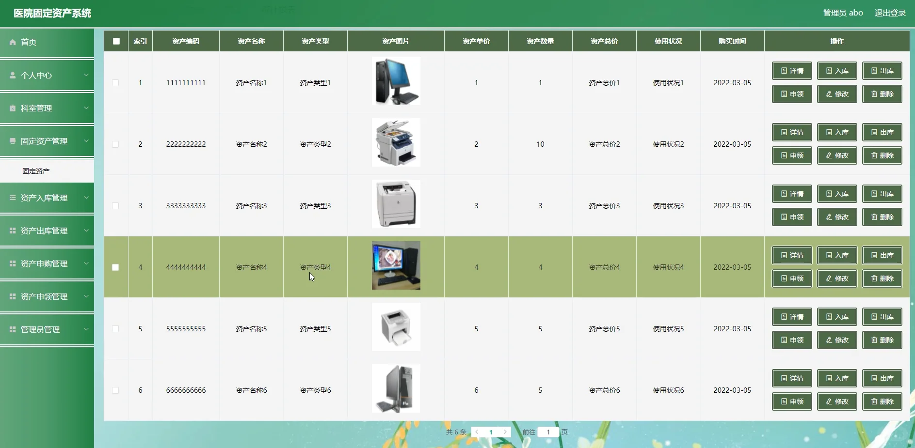Screen dimensions: 915x448
Task: Expand the 资产入库管理 menu chevron
Action: 86,198
